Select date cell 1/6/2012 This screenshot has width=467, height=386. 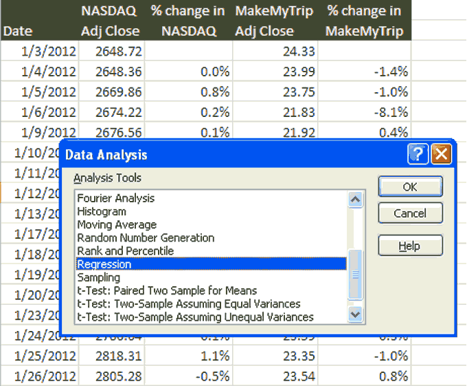point(40,112)
